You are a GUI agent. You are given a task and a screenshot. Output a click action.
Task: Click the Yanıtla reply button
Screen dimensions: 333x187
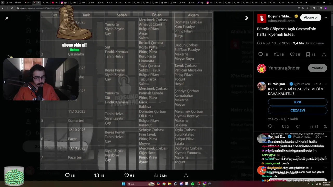pos(317,68)
